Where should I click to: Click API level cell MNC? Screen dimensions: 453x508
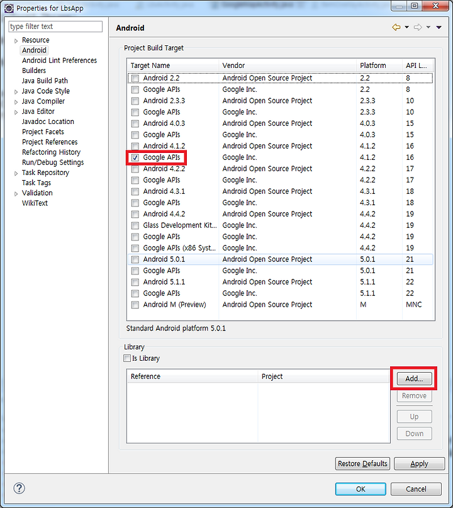click(414, 305)
